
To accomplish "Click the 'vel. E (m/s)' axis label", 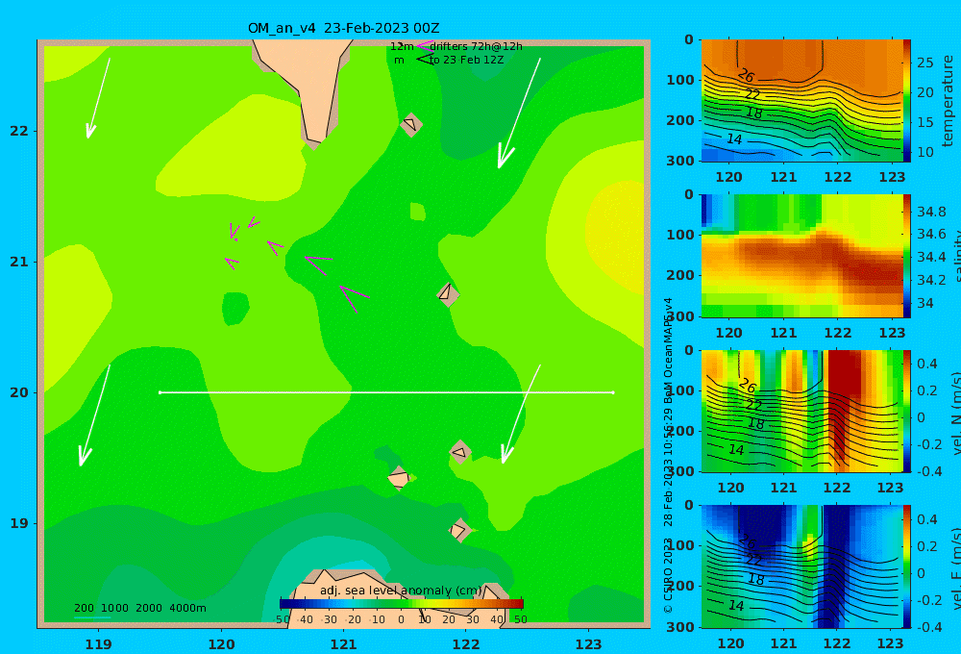I will [955, 568].
